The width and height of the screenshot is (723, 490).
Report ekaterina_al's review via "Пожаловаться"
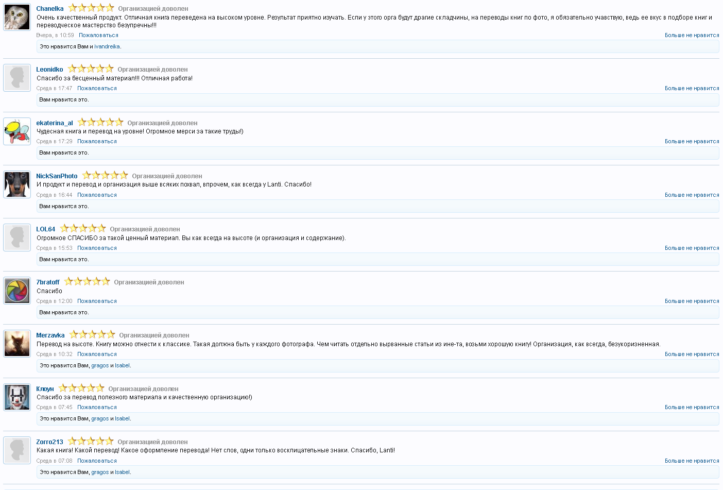pos(97,142)
